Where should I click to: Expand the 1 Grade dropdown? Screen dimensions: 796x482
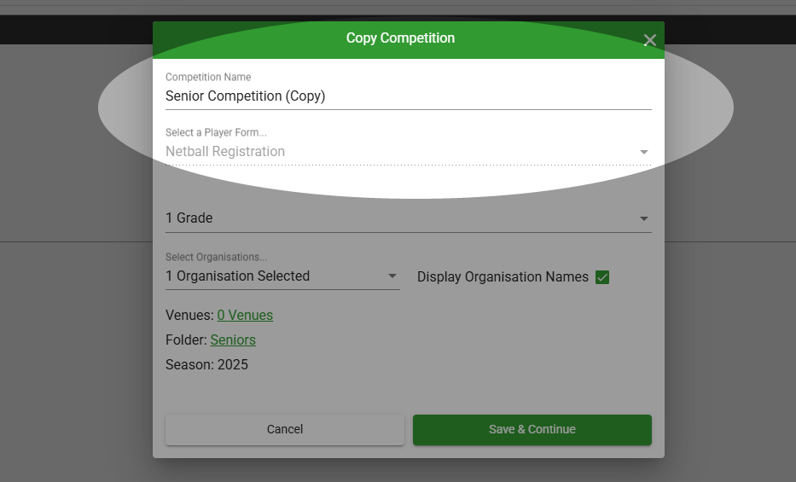(x=401, y=218)
